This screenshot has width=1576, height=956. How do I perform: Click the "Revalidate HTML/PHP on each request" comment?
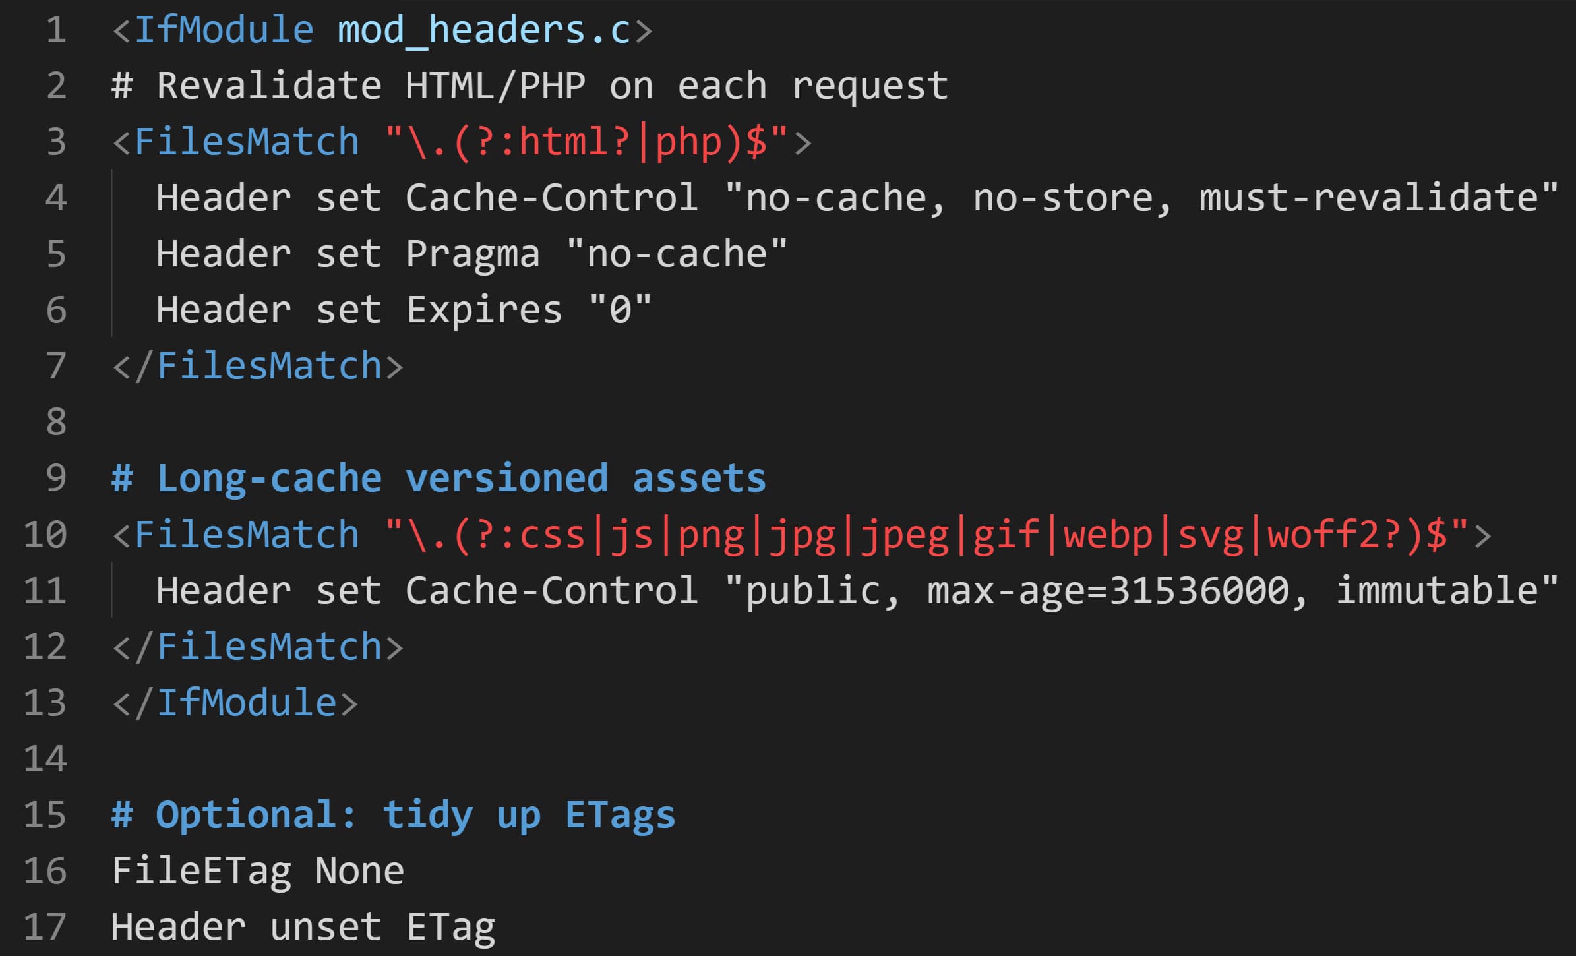(x=552, y=86)
